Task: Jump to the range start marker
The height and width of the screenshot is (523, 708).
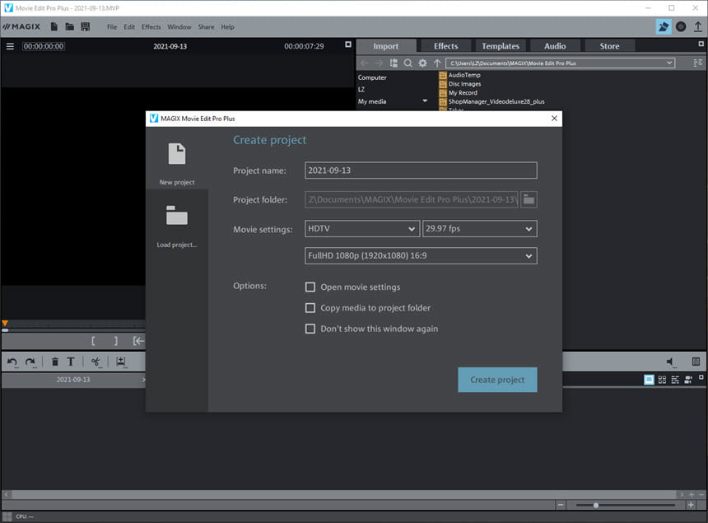Action: (138, 341)
